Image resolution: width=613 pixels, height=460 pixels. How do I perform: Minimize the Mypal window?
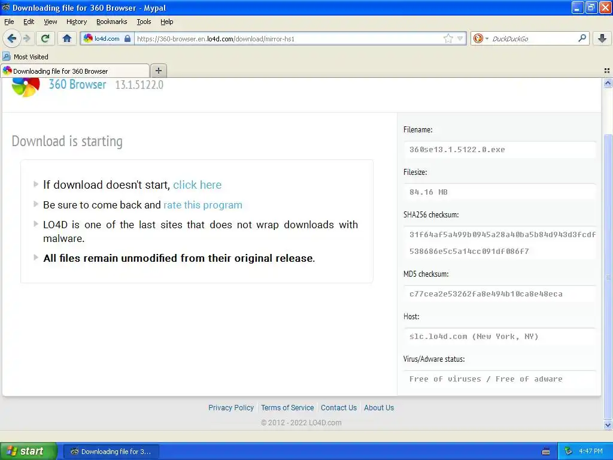point(578,7)
